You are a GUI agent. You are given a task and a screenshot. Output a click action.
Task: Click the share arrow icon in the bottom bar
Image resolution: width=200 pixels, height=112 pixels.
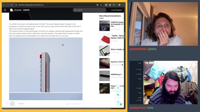coord(74,104)
